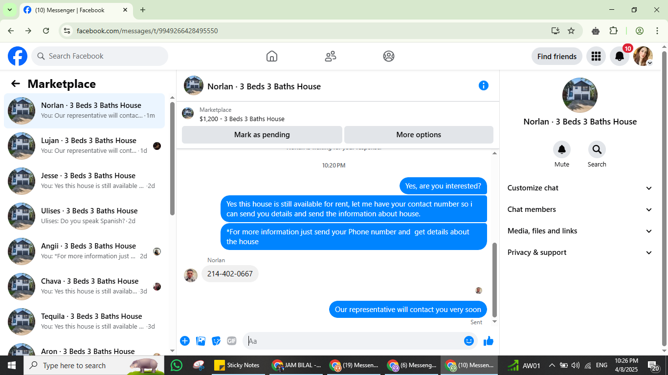Open the large house photo in the right panel
The image size is (668, 375).
tap(580, 95)
